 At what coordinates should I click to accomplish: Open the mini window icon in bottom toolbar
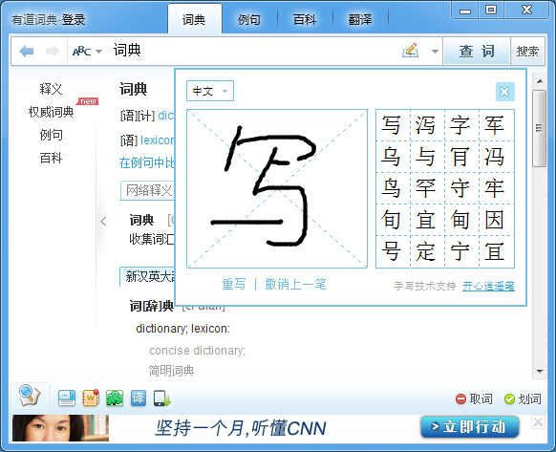coord(67,398)
